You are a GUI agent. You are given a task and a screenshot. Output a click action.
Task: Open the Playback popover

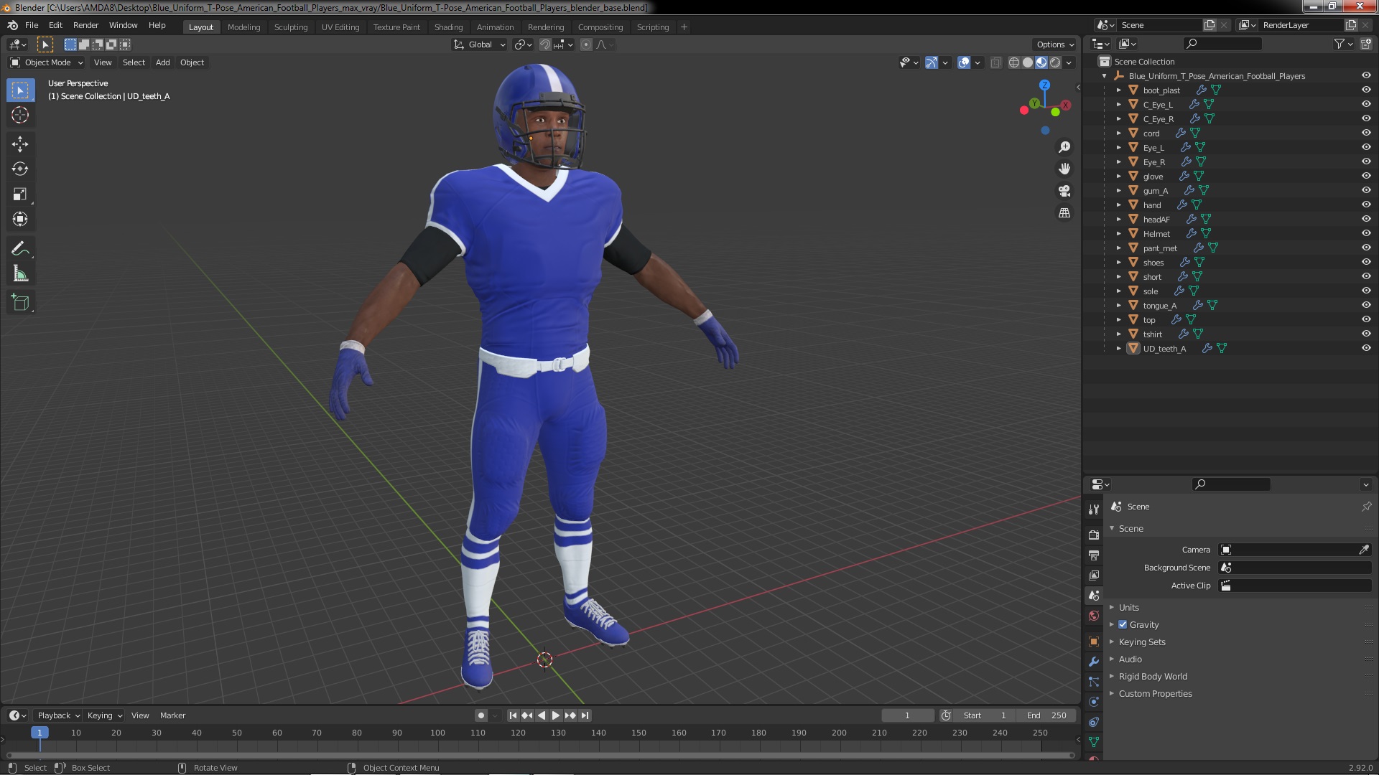click(x=58, y=715)
